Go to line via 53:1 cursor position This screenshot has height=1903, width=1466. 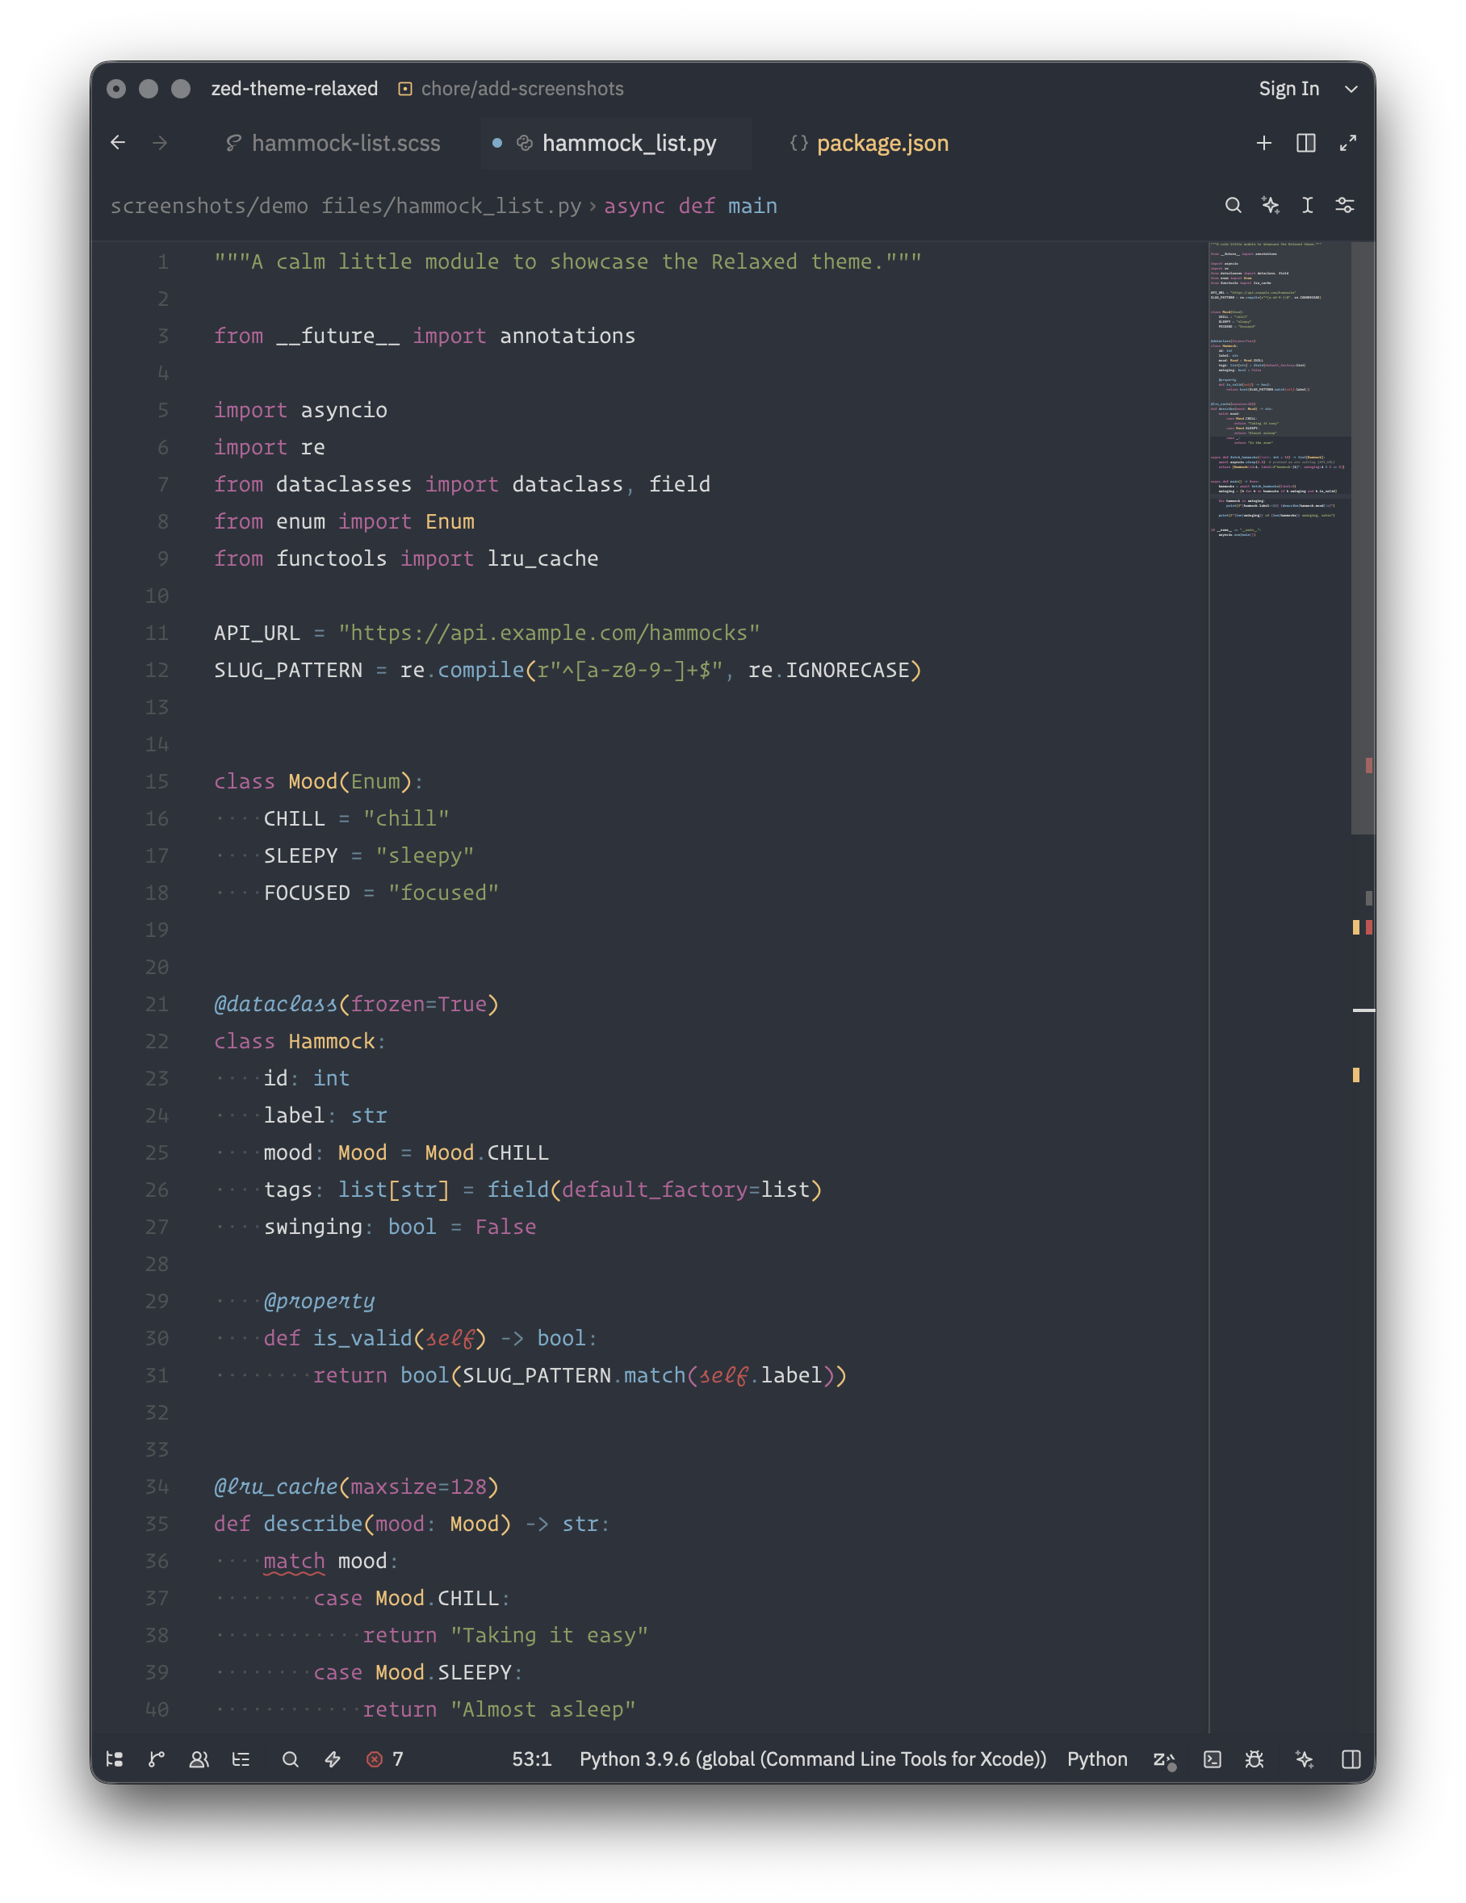532,1759
